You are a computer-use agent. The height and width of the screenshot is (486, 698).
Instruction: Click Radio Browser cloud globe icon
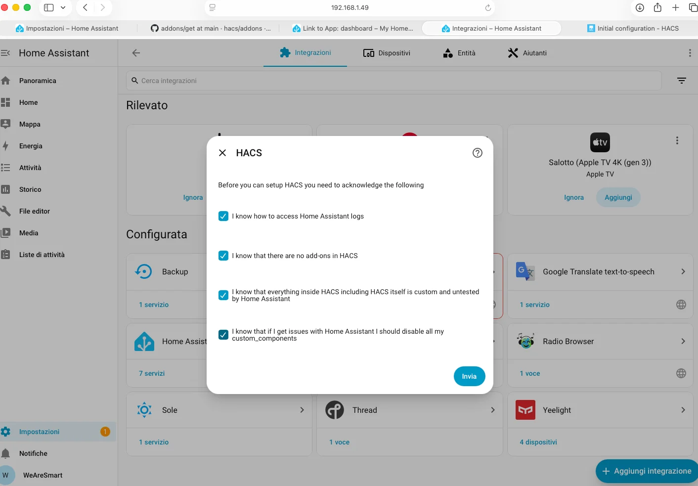(681, 373)
